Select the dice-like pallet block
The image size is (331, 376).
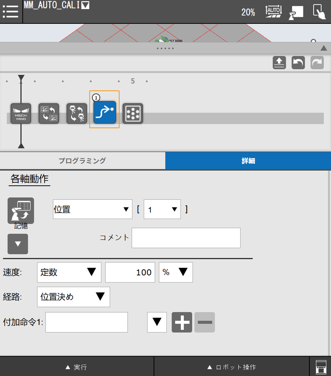pyautogui.click(x=133, y=113)
